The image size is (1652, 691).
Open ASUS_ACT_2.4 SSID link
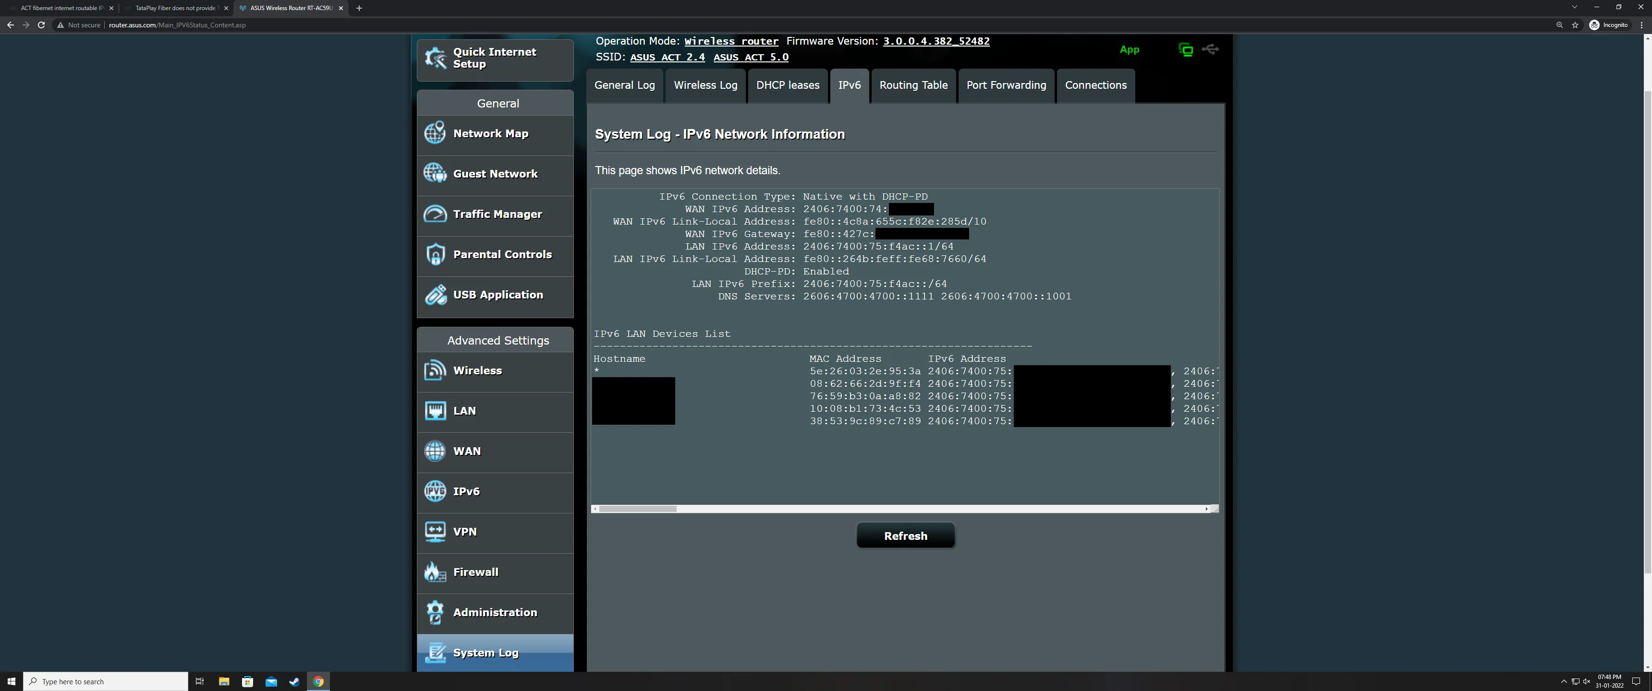click(667, 57)
